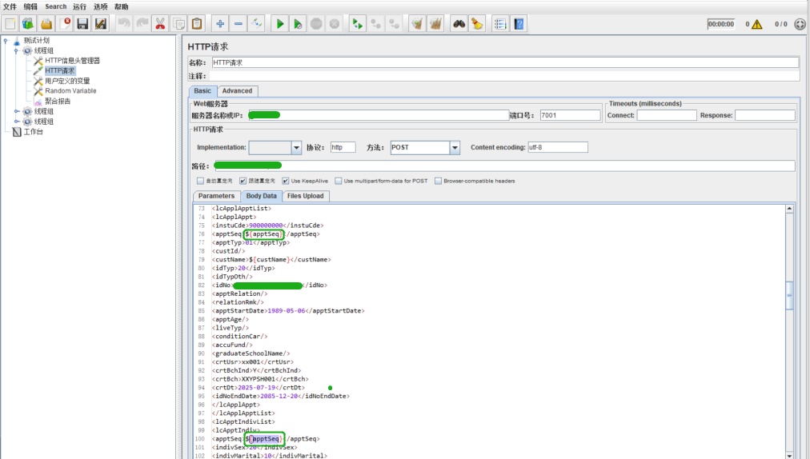
Task: Click the remote stop all icon
Action: (375, 24)
